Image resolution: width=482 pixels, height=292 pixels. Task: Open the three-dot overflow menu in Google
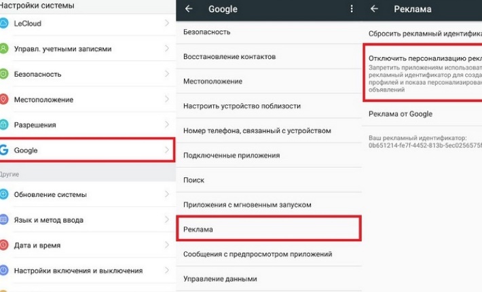352,9
